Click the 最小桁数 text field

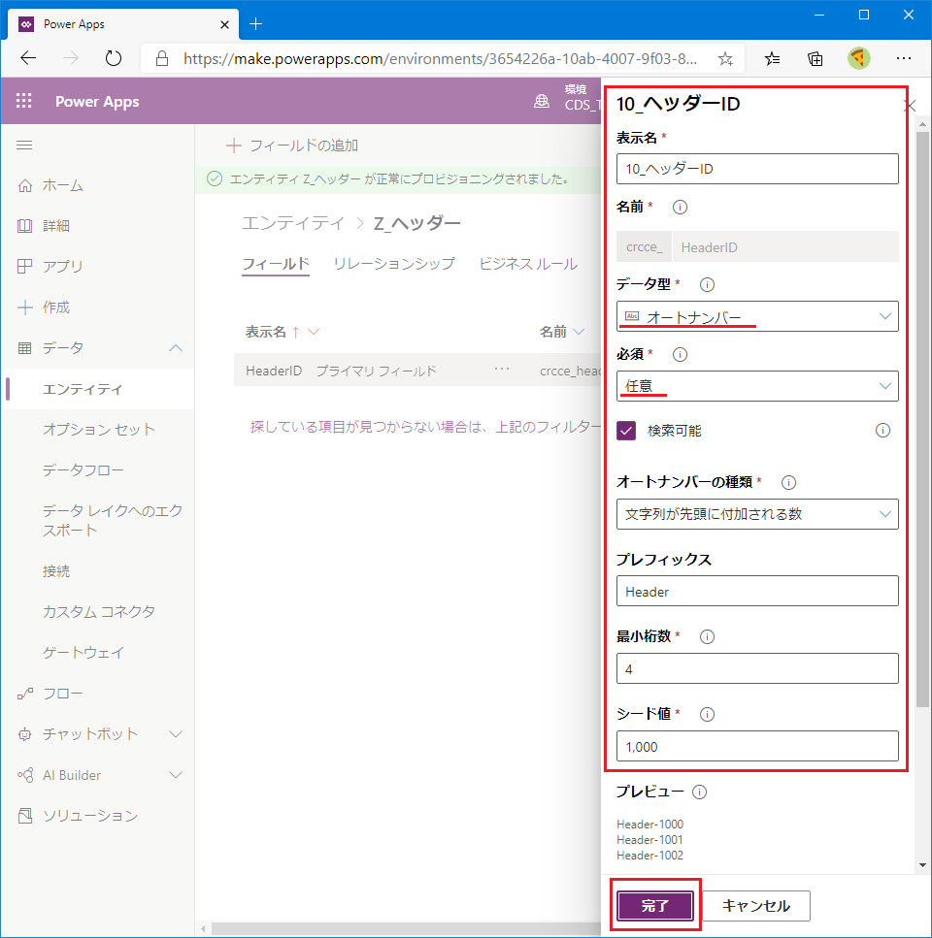(x=757, y=668)
